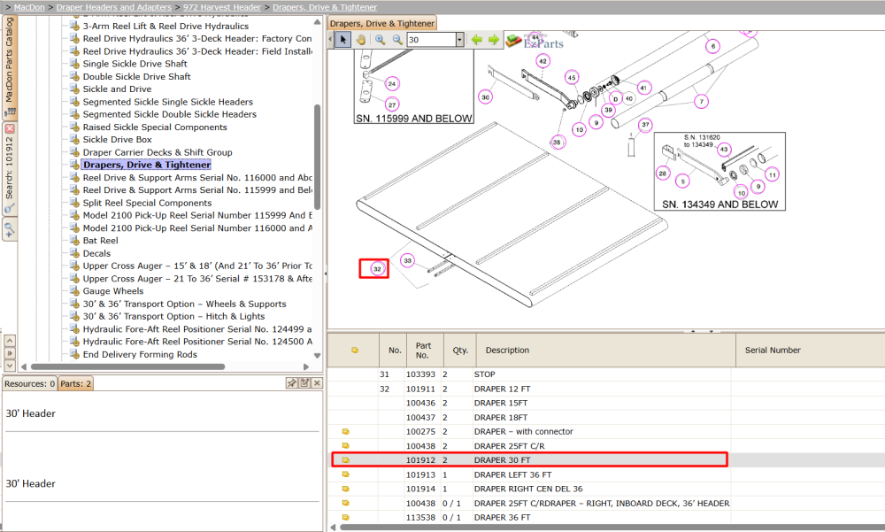Click Drapers, Drive & Tightener breadcrumb link
The image size is (885, 532).
tap(325, 7)
